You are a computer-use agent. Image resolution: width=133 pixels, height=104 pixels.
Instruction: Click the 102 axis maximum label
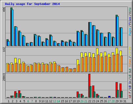[x=4, y=50]
